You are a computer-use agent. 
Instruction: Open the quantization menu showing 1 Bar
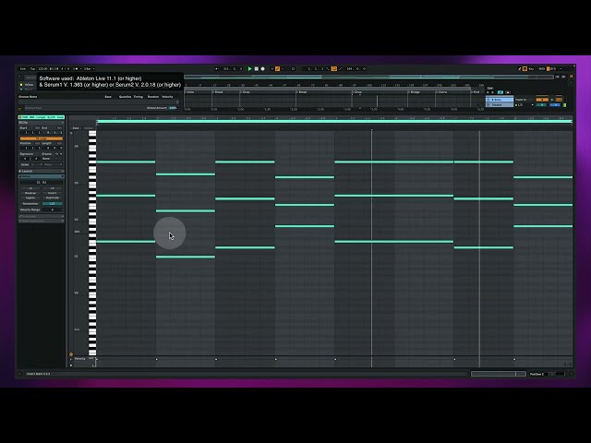(89, 69)
